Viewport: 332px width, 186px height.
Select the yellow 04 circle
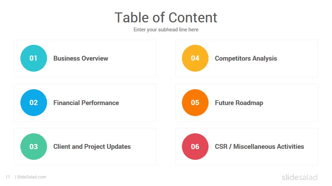[x=195, y=58]
